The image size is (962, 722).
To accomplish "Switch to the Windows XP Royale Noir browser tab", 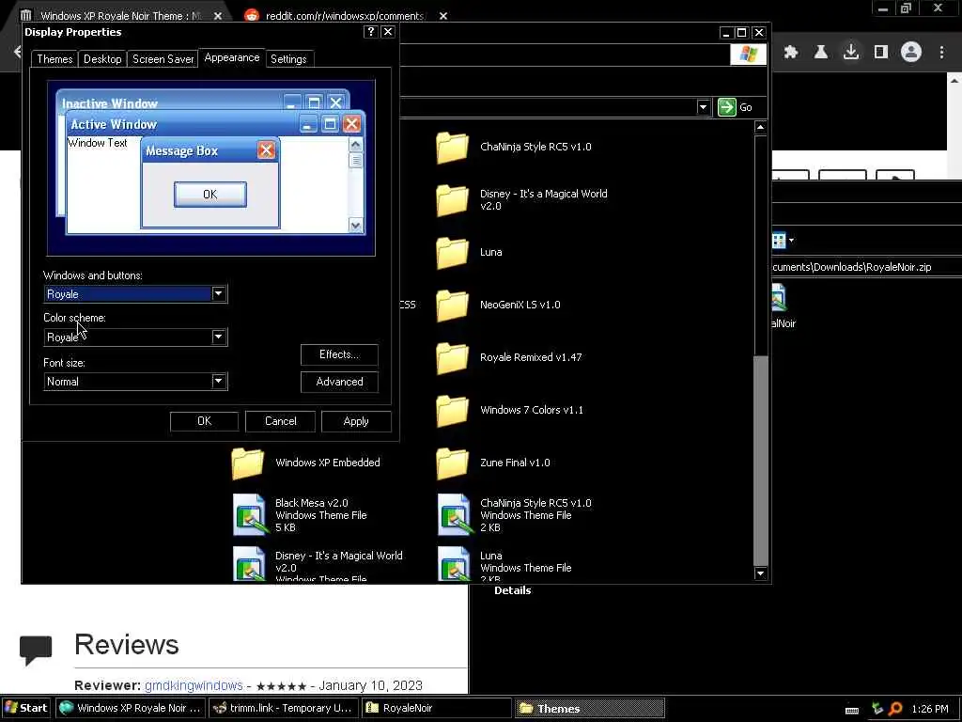I will pos(121,16).
